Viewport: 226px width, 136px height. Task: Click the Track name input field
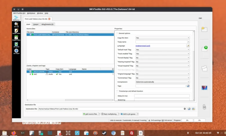[161, 42]
